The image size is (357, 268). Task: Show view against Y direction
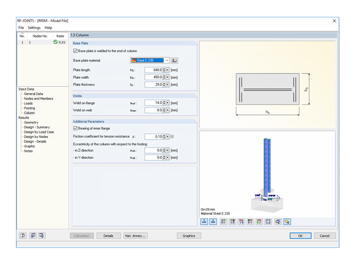250,221
